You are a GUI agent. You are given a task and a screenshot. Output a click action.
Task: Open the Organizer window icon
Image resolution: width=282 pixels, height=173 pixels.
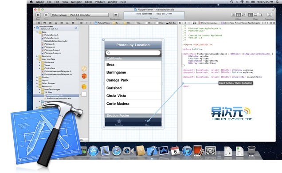pos(269,15)
